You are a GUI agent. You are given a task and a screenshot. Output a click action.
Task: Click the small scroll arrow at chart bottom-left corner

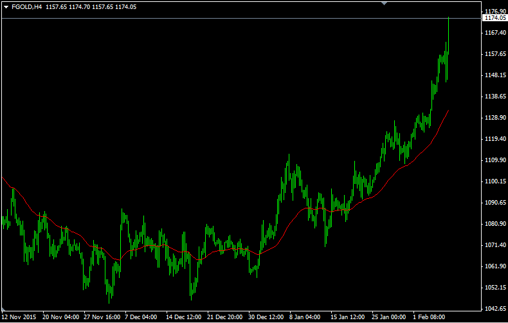coord(4,309)
